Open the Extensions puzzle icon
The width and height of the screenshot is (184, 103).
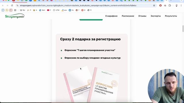pos(170,5)
